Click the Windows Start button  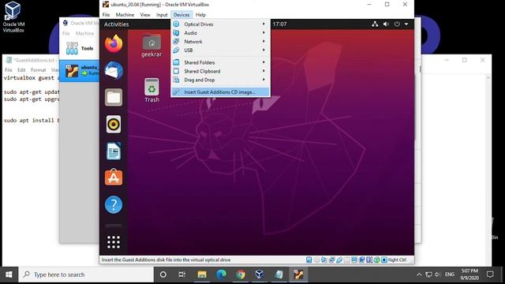pyautogui.click(x=9, y=275)
